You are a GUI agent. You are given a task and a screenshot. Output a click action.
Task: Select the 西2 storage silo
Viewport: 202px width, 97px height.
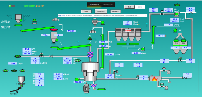184,47
